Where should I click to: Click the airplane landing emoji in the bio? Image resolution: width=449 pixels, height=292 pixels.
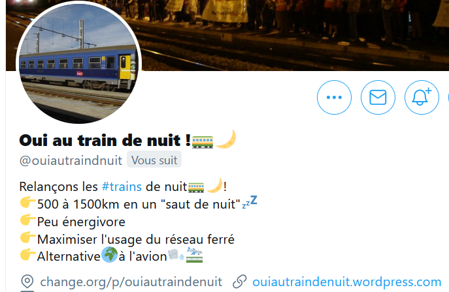(x=194, y=255)
